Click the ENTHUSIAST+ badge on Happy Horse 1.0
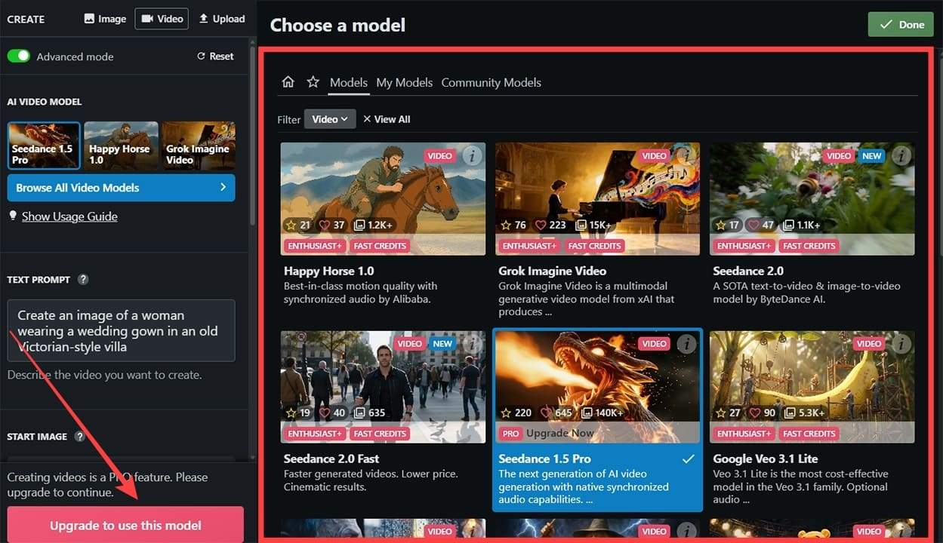The width and height of the screenshot is (943, 543). tap(315, 246)
